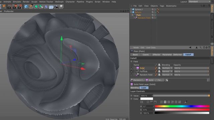Click the Camera object icon
Screen dimensions: 214x120
tap(56, 7)
